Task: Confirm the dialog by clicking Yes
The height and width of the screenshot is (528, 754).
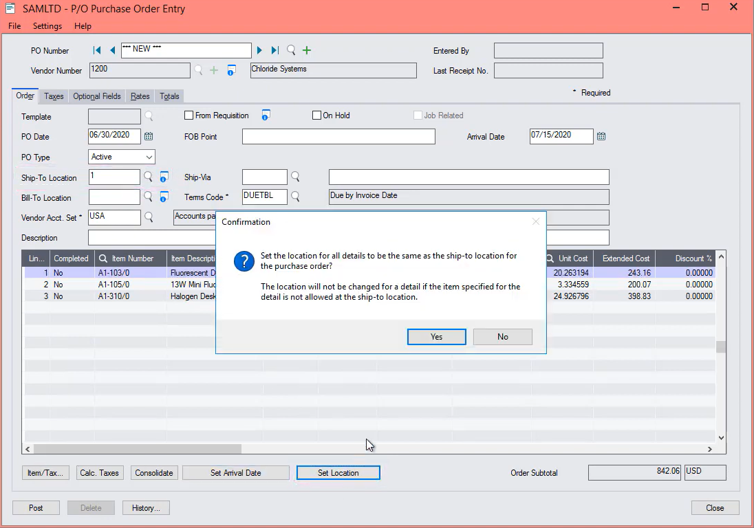Action: coord(436,336)
